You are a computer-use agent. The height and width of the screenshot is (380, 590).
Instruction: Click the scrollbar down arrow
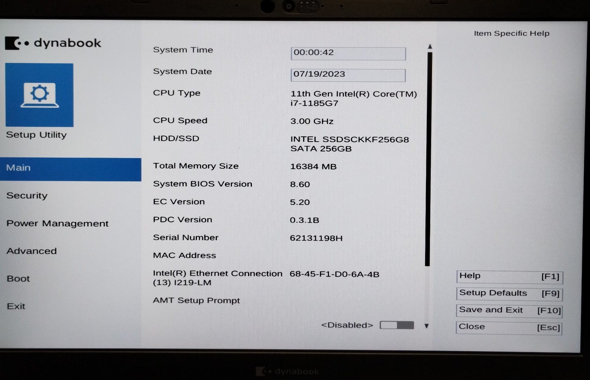click(427, 326)
